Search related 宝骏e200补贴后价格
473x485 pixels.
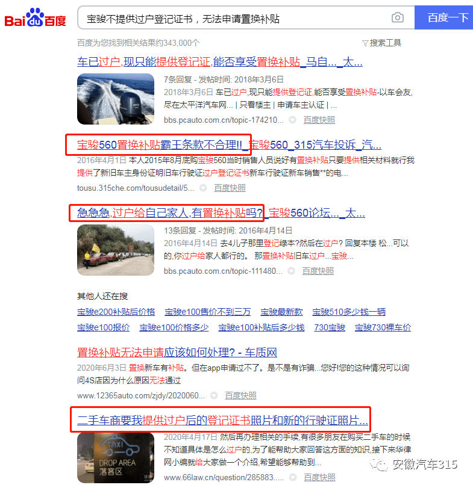[116, 312]
